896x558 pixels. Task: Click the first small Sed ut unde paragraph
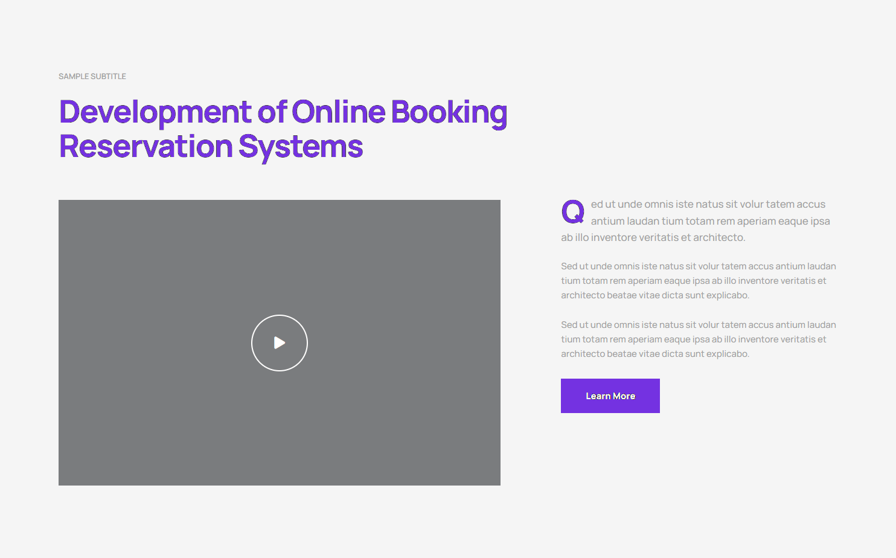pyautogui.click(x=698, y=281)
